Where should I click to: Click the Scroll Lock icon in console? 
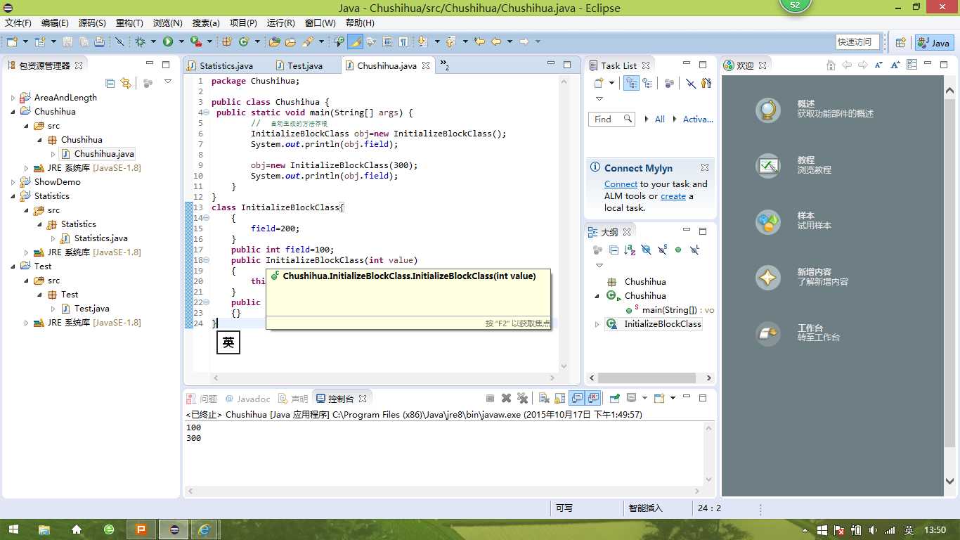click(559, 398)
